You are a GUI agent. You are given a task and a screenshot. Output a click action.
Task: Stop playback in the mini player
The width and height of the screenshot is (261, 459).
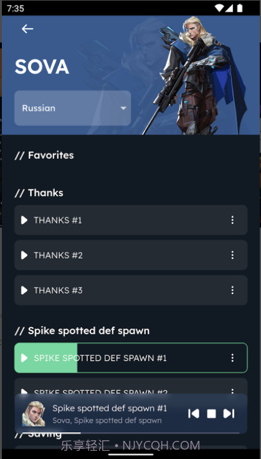tap(211, 413)
